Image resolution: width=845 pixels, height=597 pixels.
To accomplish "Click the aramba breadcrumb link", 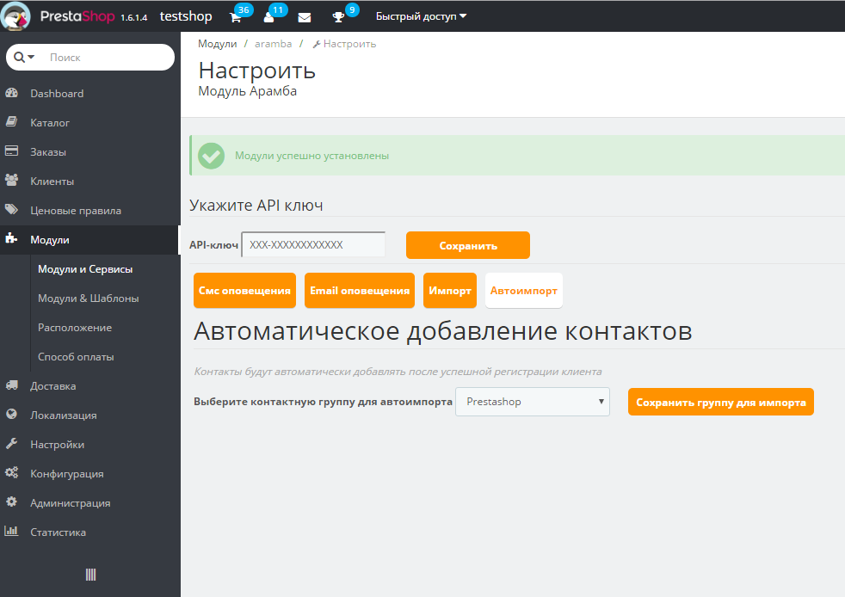I will (x=274, y=44).
